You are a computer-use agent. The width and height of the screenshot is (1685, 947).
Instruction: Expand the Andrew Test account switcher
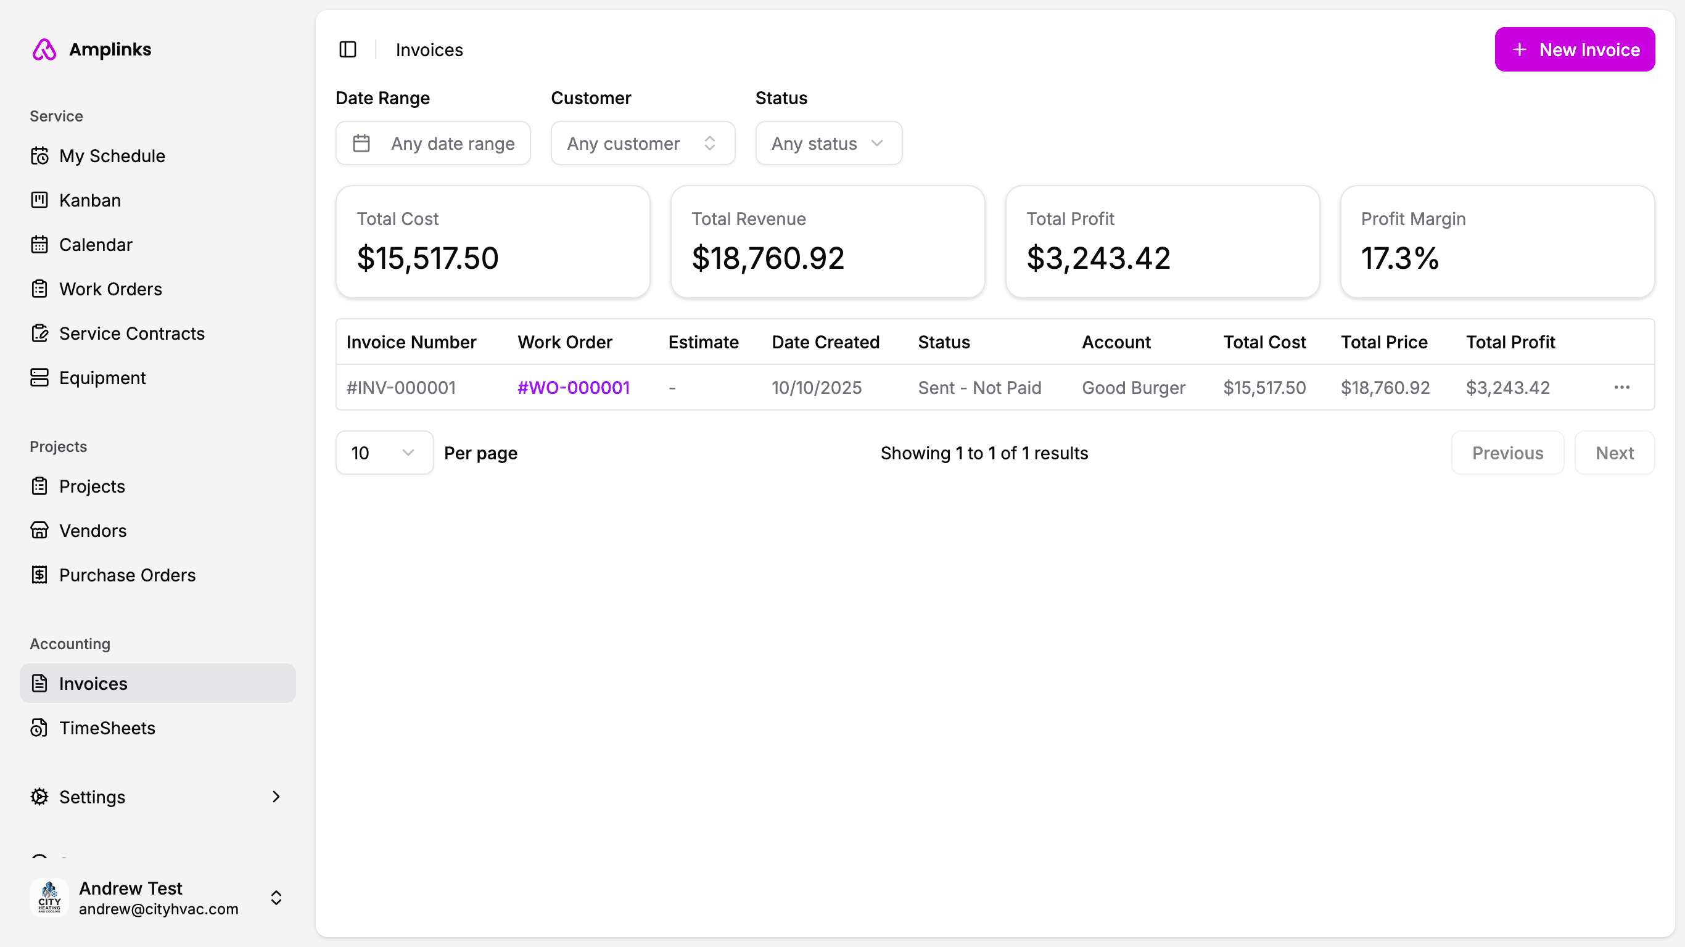(276, 897)
